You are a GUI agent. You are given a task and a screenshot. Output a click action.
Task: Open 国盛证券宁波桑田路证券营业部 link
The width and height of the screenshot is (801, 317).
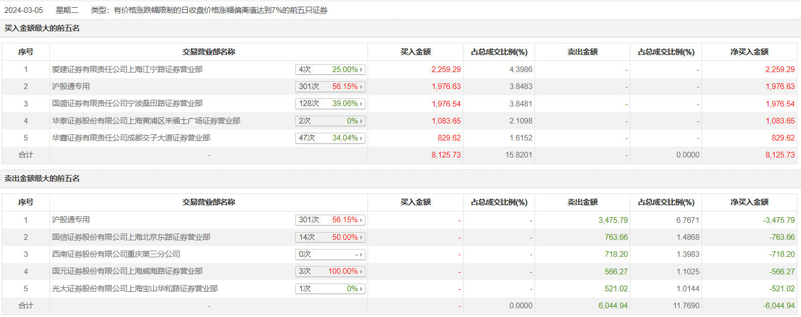(127, 104)
